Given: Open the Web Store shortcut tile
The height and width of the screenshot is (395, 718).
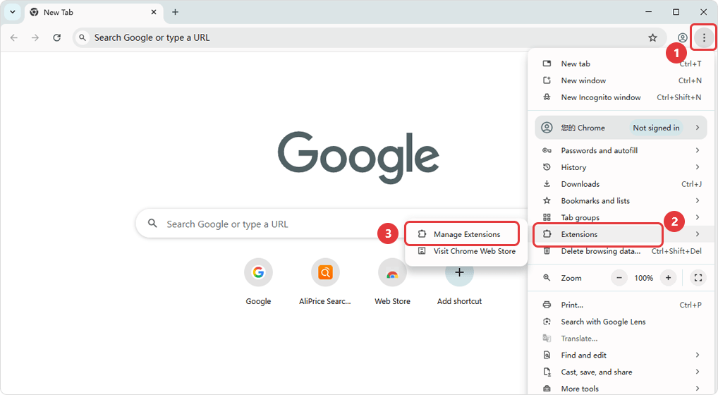Looking at the screenshot, I should 392,273.
